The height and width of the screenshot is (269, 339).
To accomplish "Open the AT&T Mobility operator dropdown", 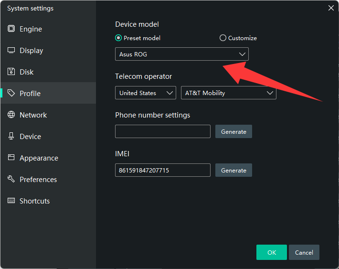I will coord(228,93).
